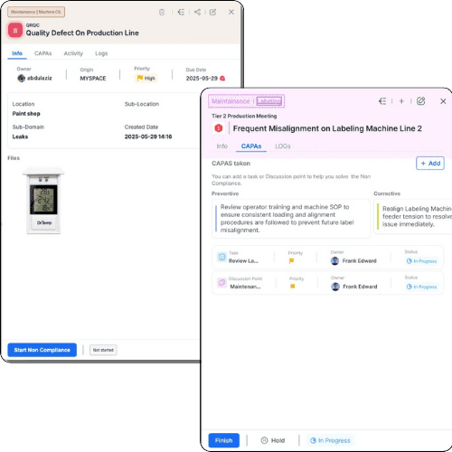Click In Progress status in the Review La... row
The image size is (452, 452).
click(421, 261)
